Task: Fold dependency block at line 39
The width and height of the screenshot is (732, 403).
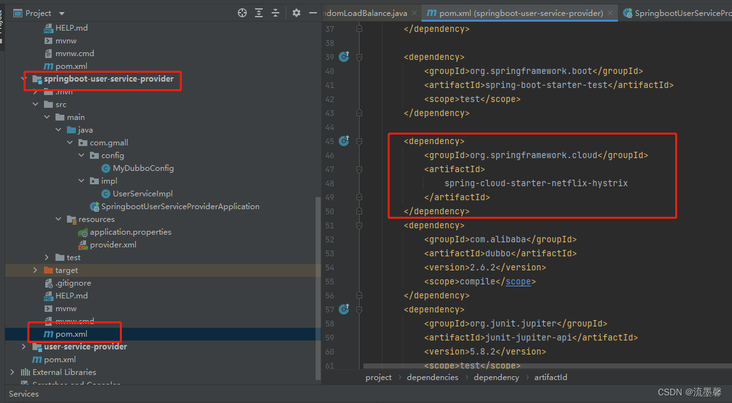Action: [359, 57]
